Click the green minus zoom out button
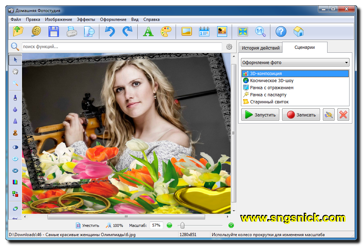Image resolution: width=363 pixels, height=246 pixels. pos(170,225)
